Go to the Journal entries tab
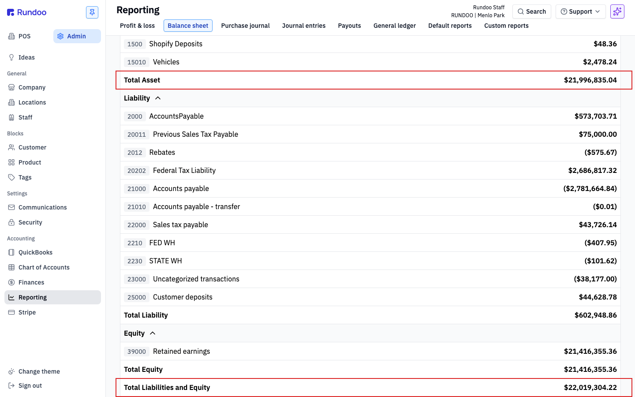Screen dimensions: 635x397 (x=304, y=26)
